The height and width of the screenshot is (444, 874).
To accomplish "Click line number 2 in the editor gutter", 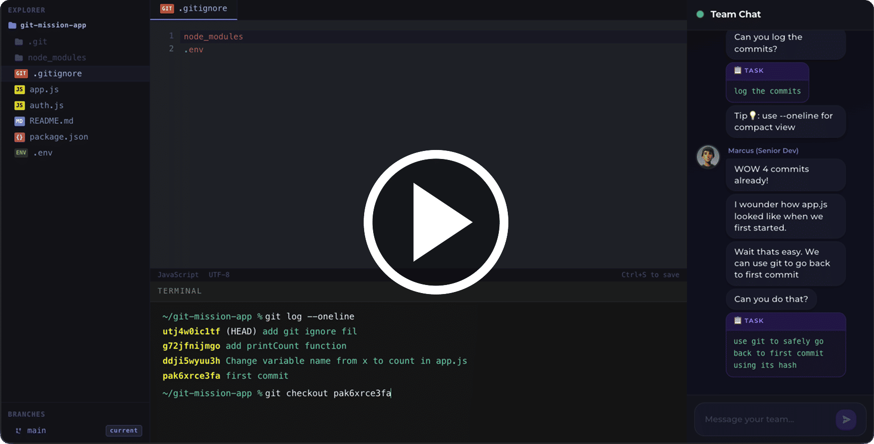I will point(171,49).
